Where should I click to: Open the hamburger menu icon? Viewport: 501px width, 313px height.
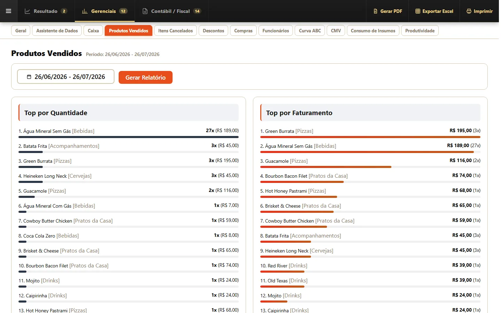pos(9,11)
